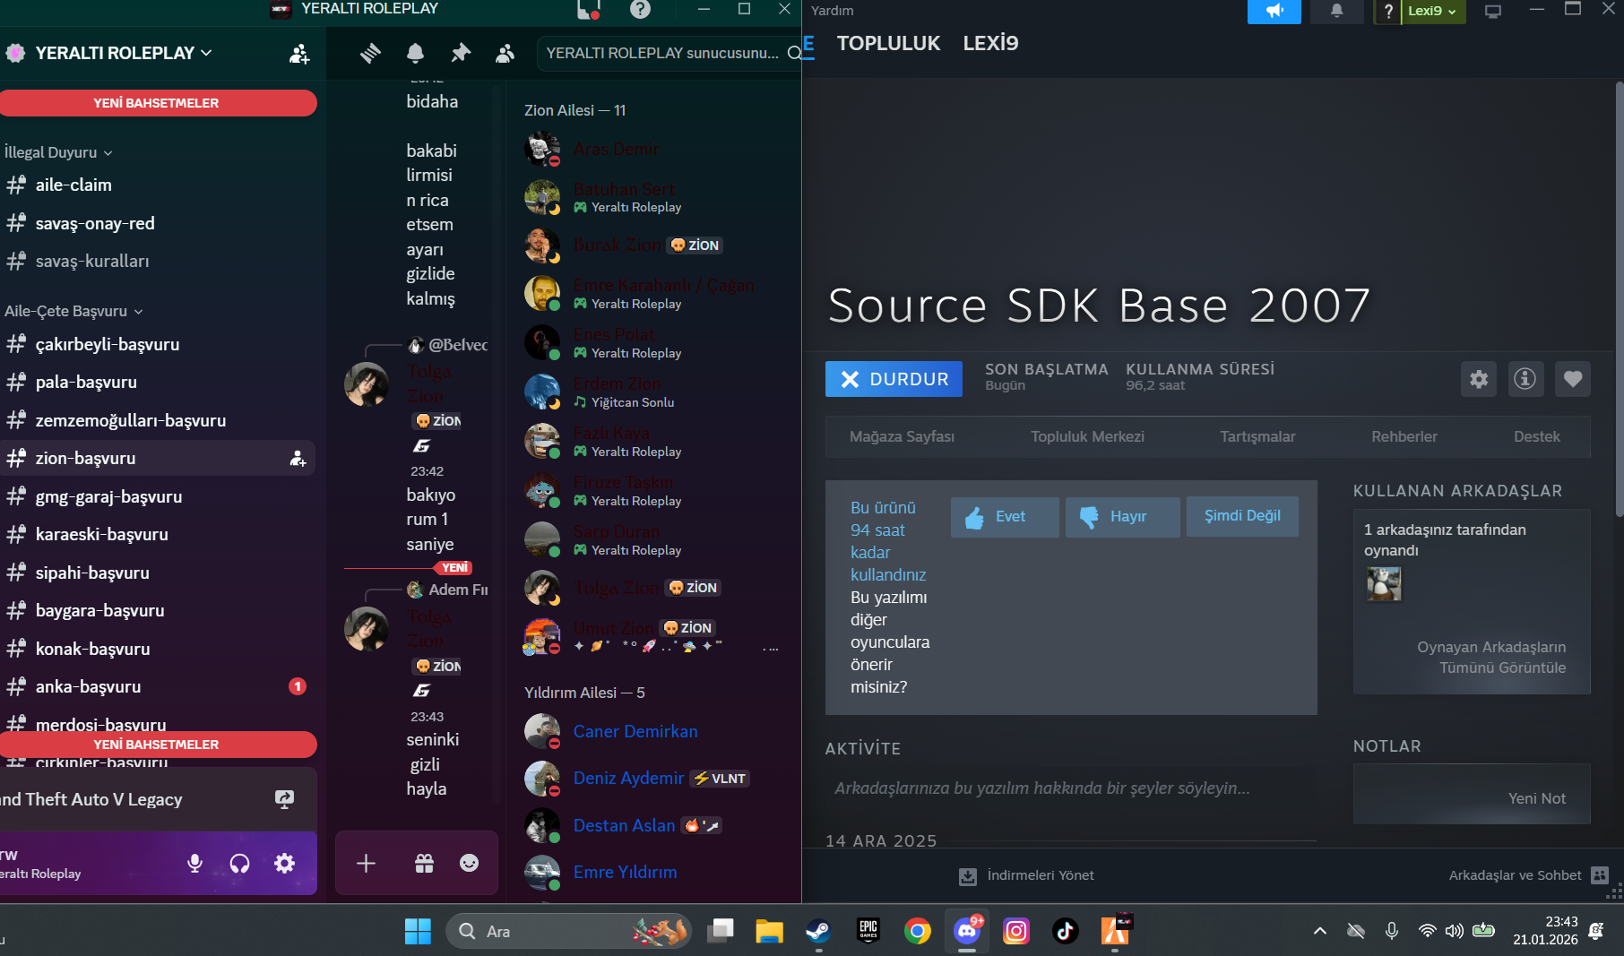
Task: Click the Steam activity comment field
Action: (x=1070, y=788)
